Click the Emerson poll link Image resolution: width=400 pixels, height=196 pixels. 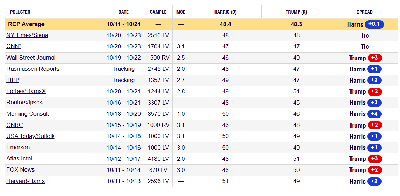pyautogui.click(x=18, y=147)
